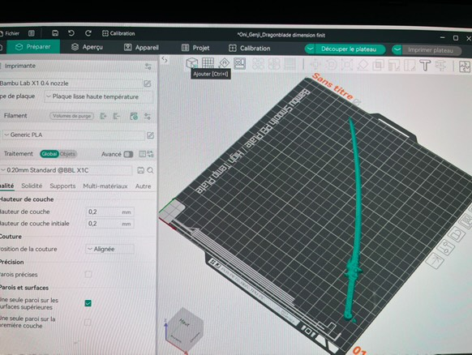Open the Multi-matériaux settings tab
This screenshot has height=355, width=472.
pos(105,186)
